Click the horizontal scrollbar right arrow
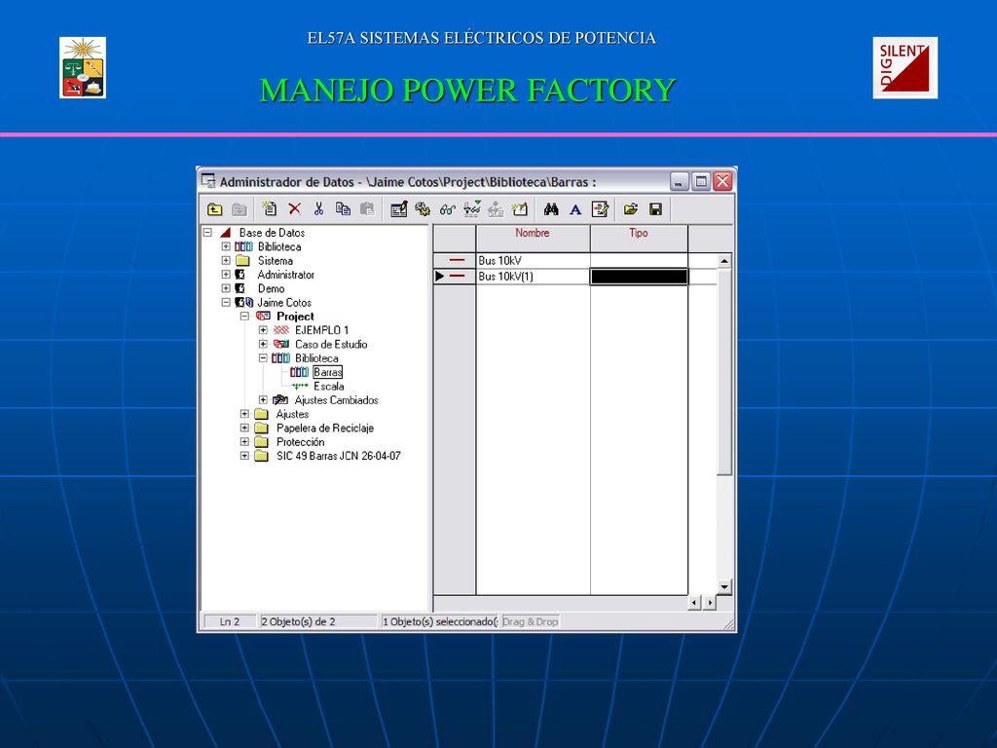Viewport: 997px width, 748px height. pyautogui.click(x=710, y=602)
